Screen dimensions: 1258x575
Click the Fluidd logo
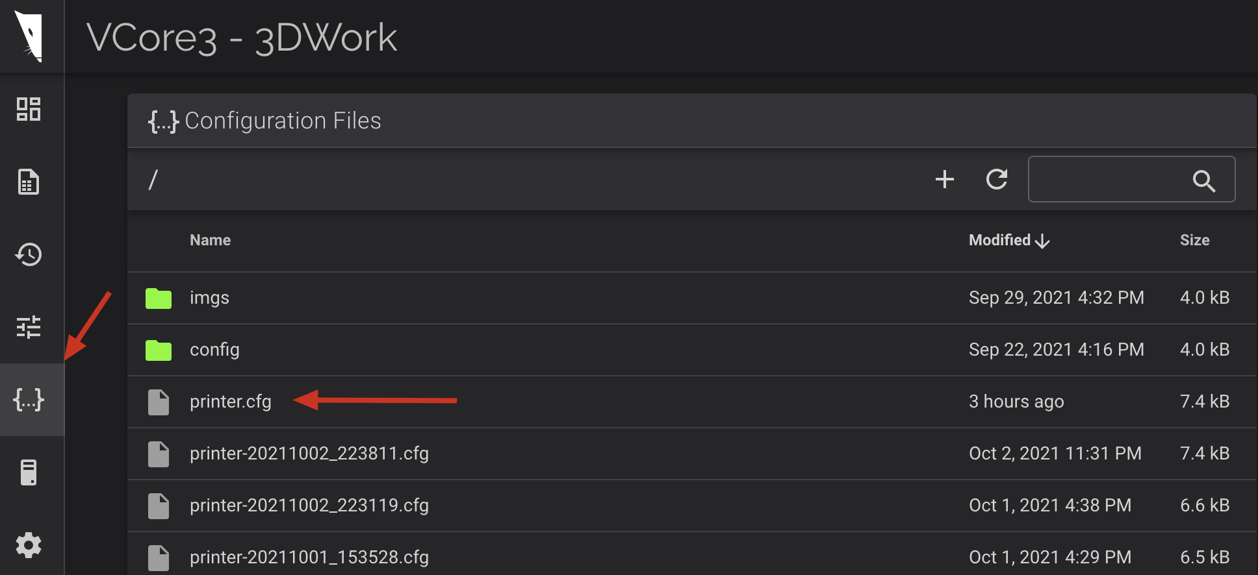coord(30,36)
